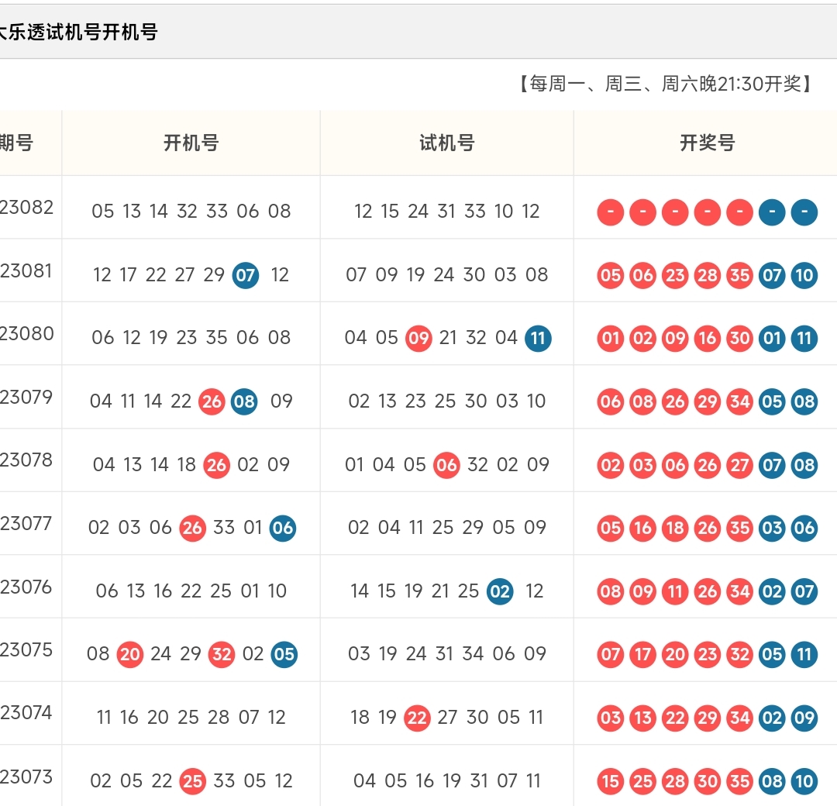Open issue number 23082
This screenshot has height=806, width=837.
pos(26,207)
